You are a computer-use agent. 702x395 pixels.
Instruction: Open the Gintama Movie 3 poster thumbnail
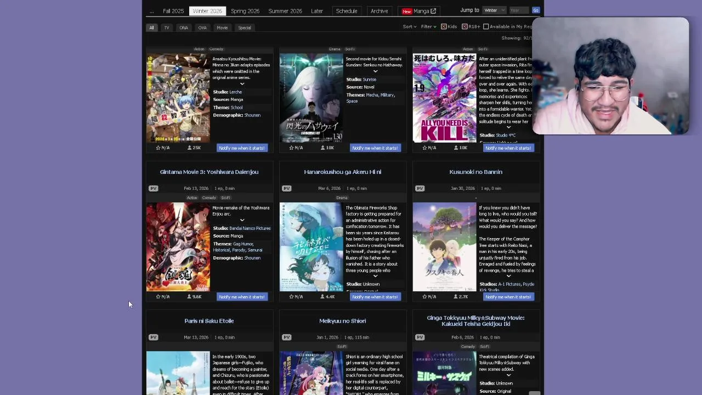[x=178, y=247]
